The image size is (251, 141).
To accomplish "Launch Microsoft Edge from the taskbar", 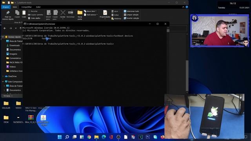I will pyautogui.click(x=104, y=137).
